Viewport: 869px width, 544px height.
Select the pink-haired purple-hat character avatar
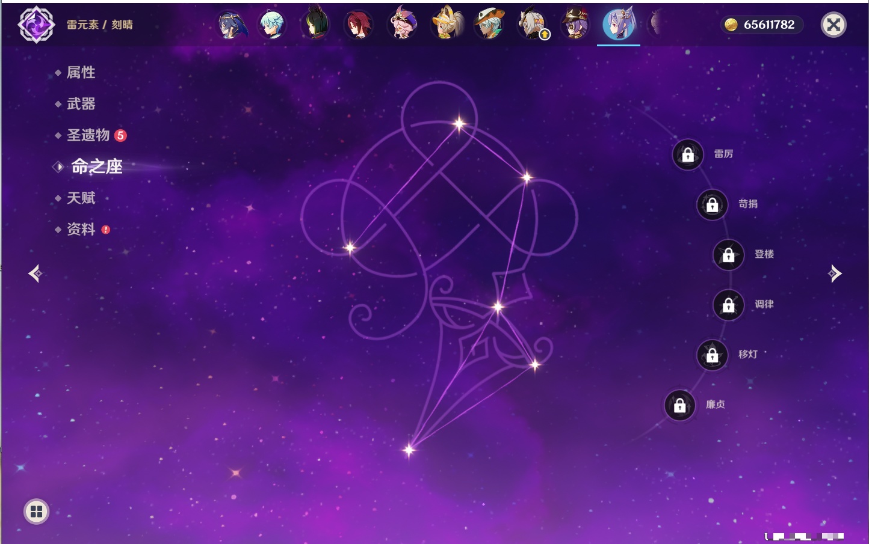coord(403,23)
